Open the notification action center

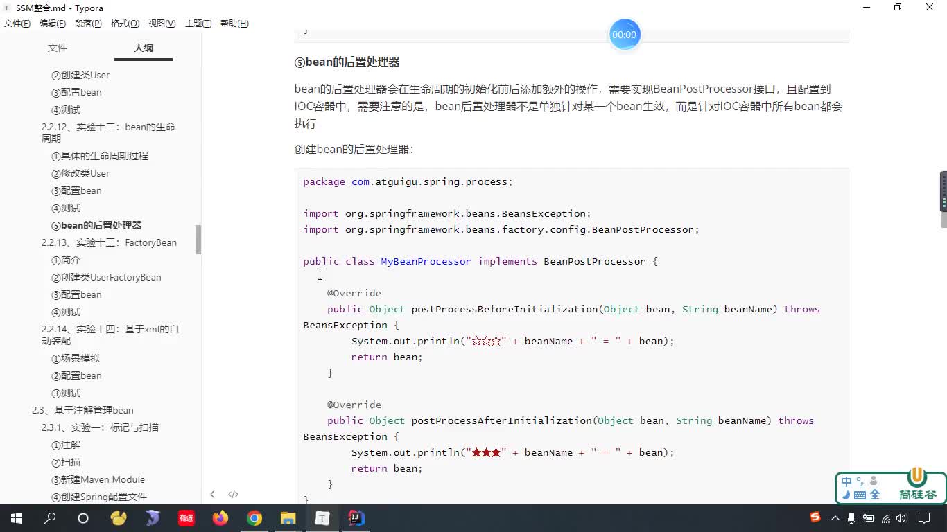pos(924,518)
